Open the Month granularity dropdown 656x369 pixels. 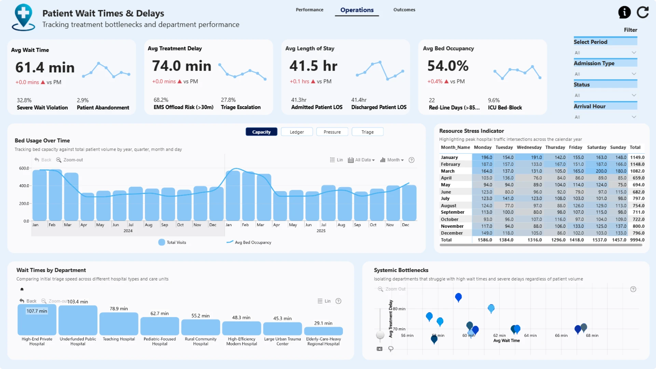[x=392, y=160]
